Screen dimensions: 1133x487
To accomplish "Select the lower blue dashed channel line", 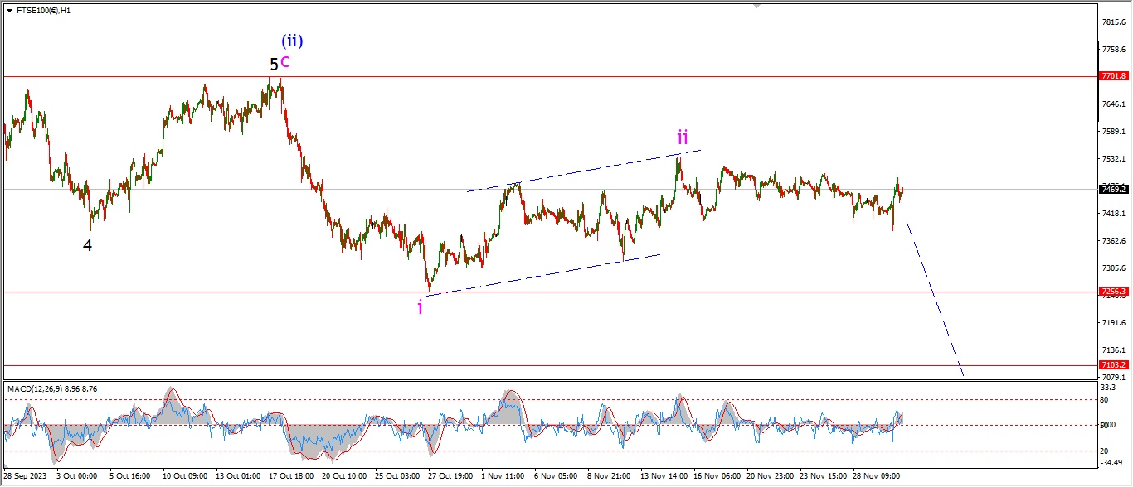I will pyautogui.click(x=539, y=275).
